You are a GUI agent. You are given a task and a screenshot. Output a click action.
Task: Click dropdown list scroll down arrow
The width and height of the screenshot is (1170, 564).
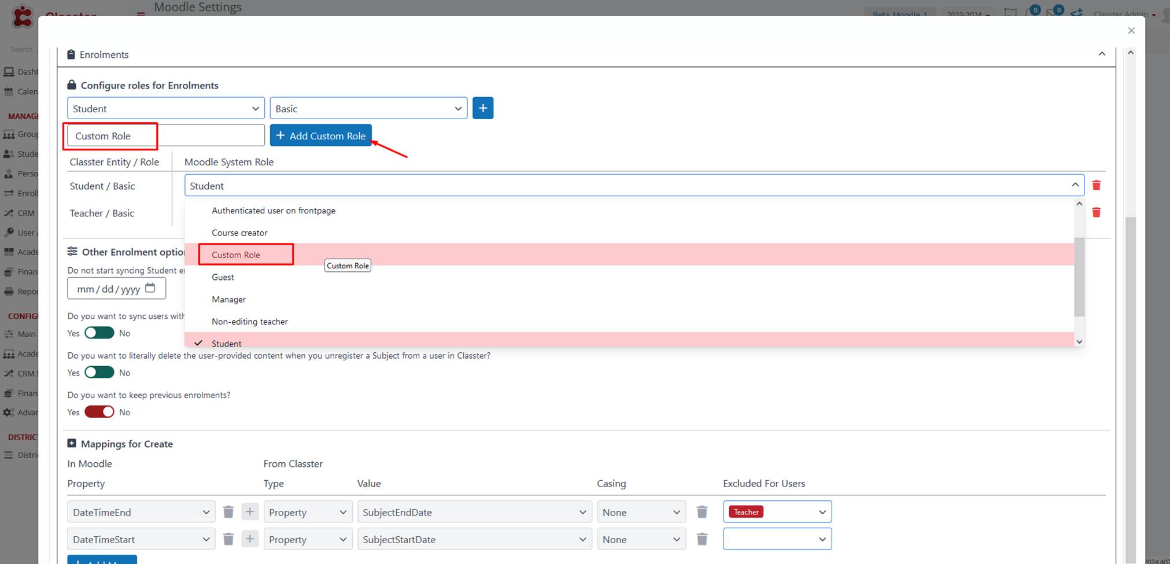click(x=1079, y=342)
